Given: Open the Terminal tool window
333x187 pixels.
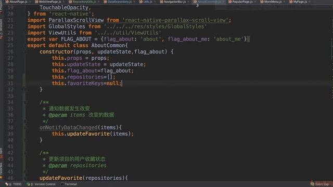Looking at the screenshot, I should 69,184.
